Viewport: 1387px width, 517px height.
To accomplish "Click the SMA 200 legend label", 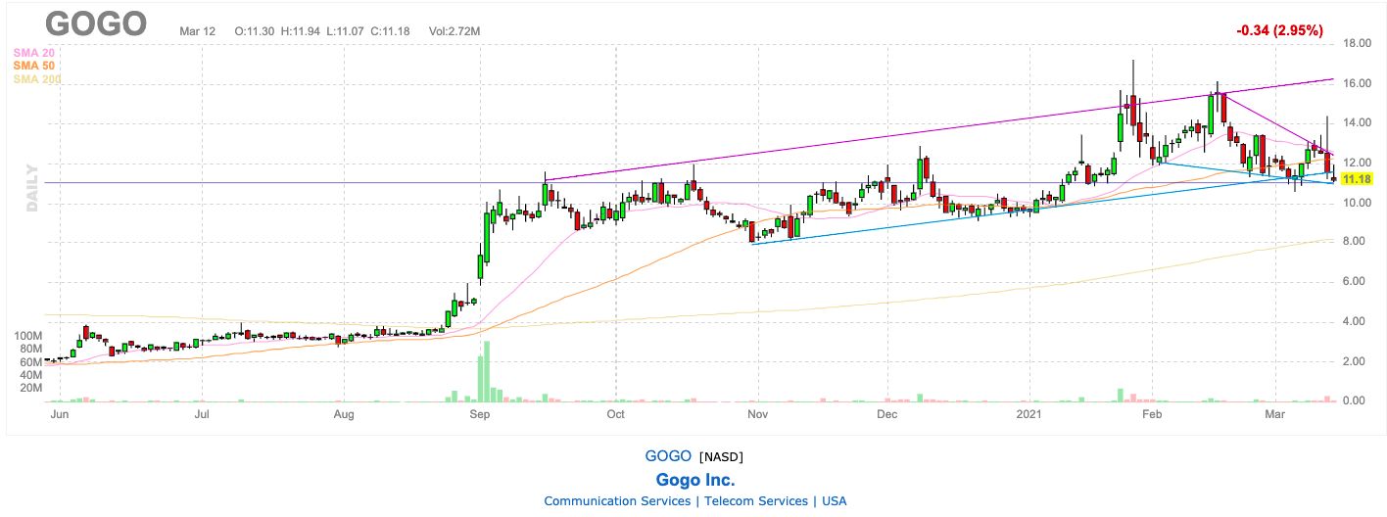I will pyautogui.click(x=35, y=79).
